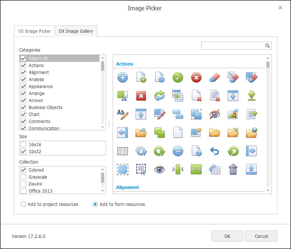Click the Cancel button
The width and height of the screenshot is (291, 249).
click(261, 236)
